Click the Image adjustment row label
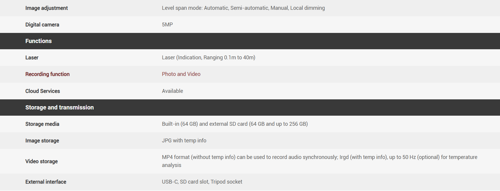Screen dimensions: 500x191 [46, 8]
